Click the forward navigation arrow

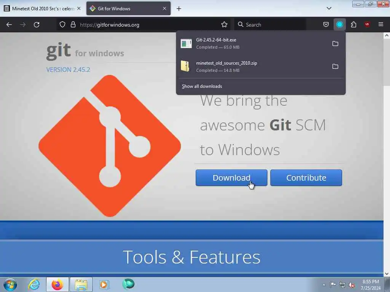click(x=23, y=25)
